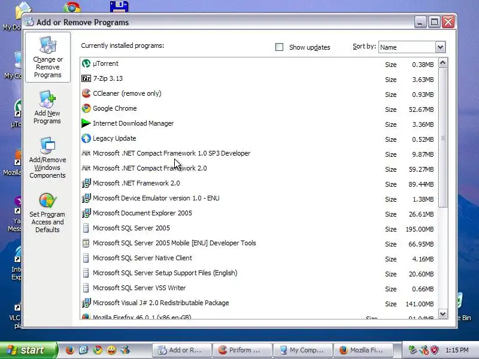479x359 pixels.
Task: Select Internet Download Manager entry
Action: [133, 123]
